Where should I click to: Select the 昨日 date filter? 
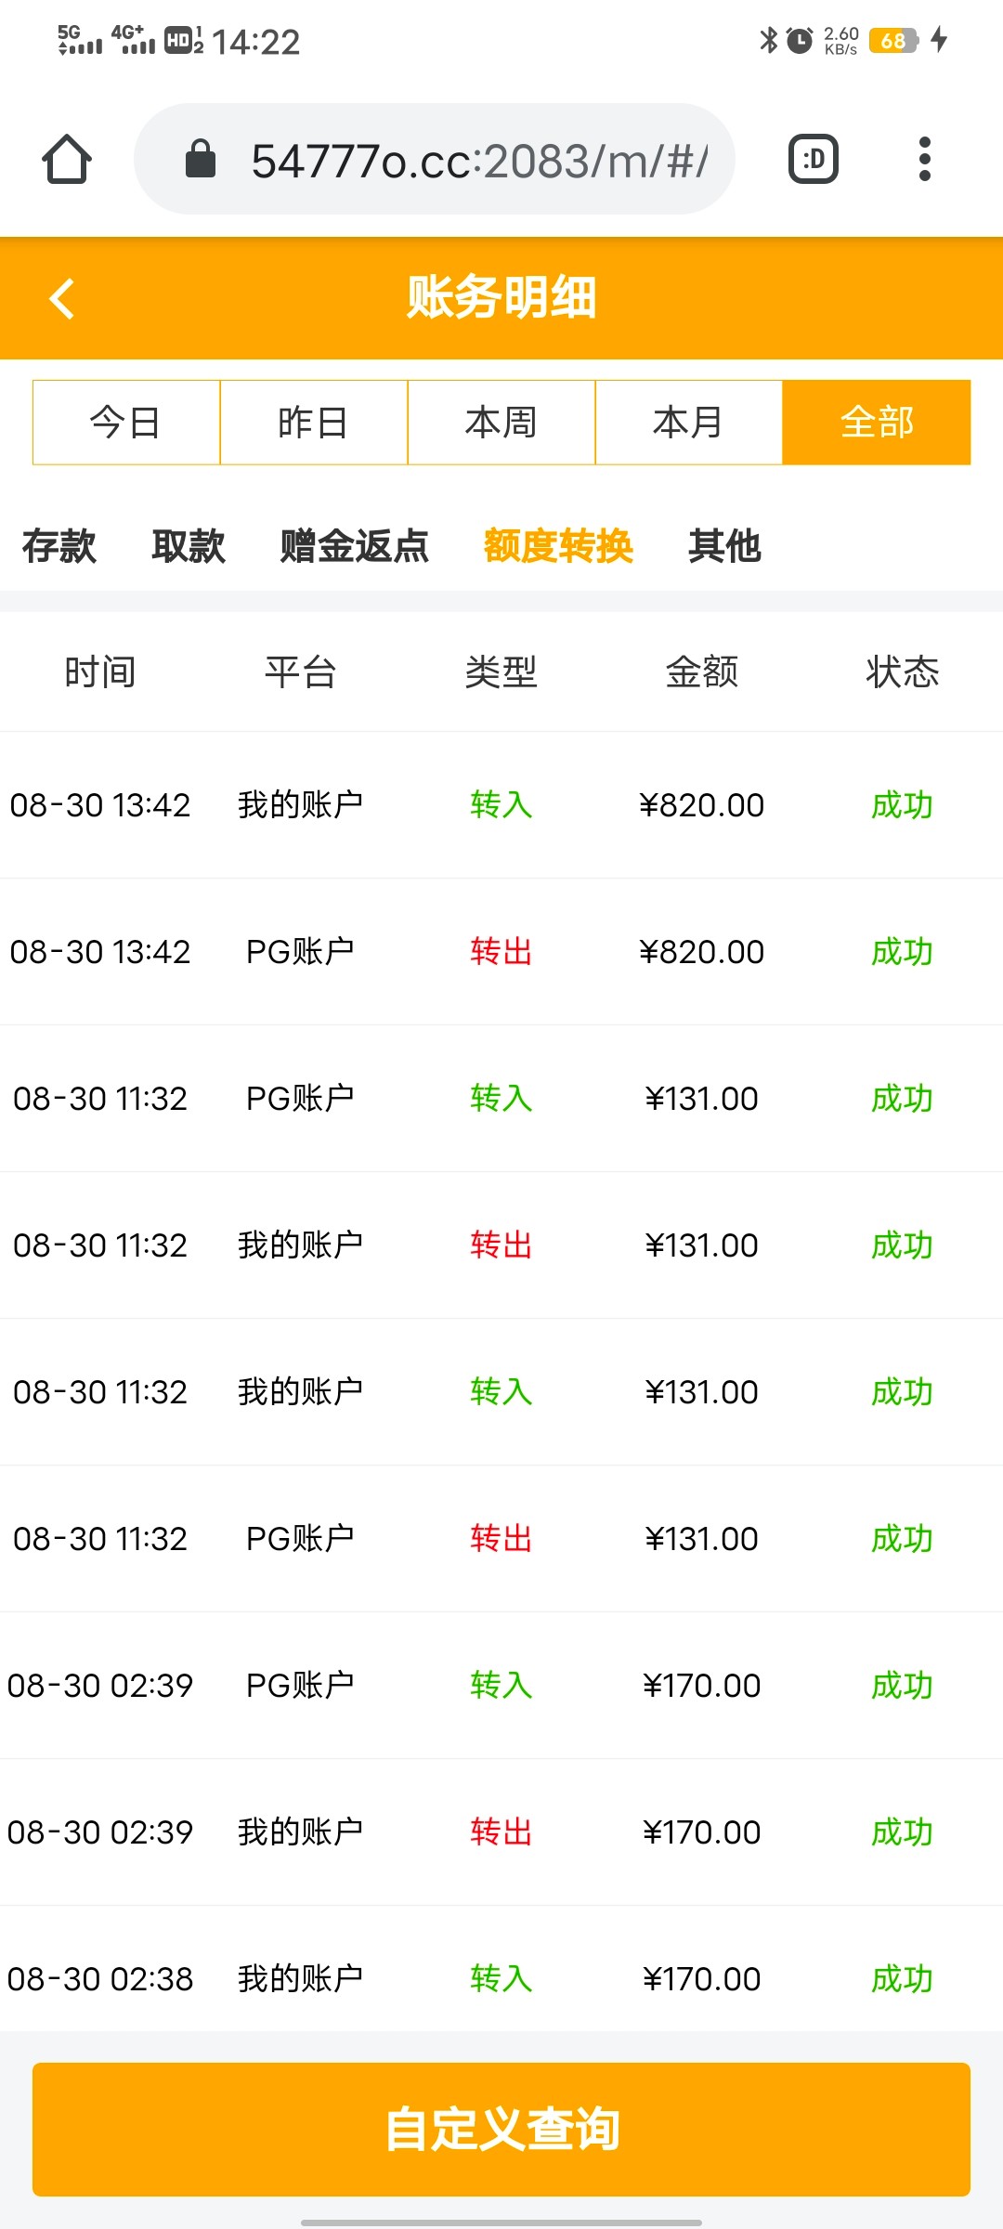[314, 423]
